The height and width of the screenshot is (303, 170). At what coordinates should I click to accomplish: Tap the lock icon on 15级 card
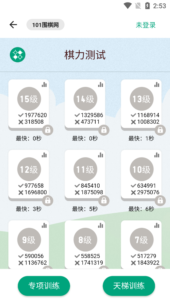[48, 130]
